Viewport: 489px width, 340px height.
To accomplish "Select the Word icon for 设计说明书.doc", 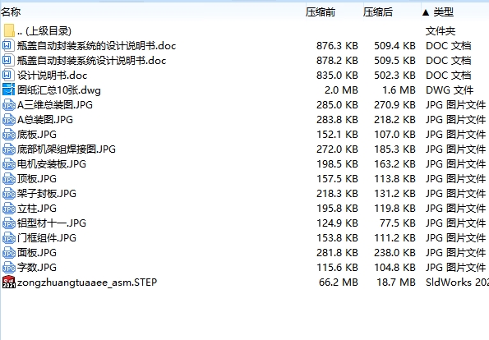I will (8, 76).
